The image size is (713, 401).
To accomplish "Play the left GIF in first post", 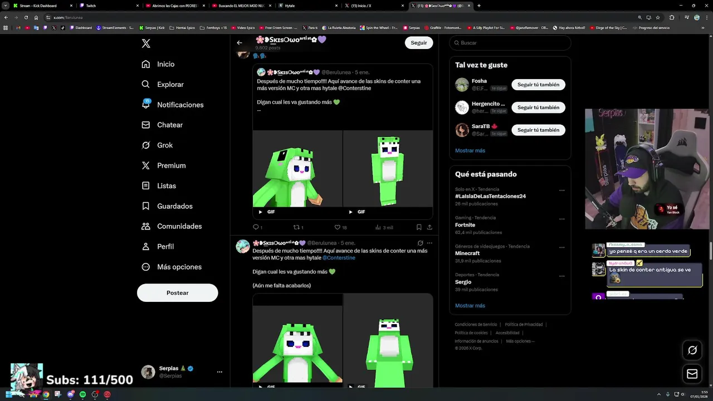I will tap(260, 212).
